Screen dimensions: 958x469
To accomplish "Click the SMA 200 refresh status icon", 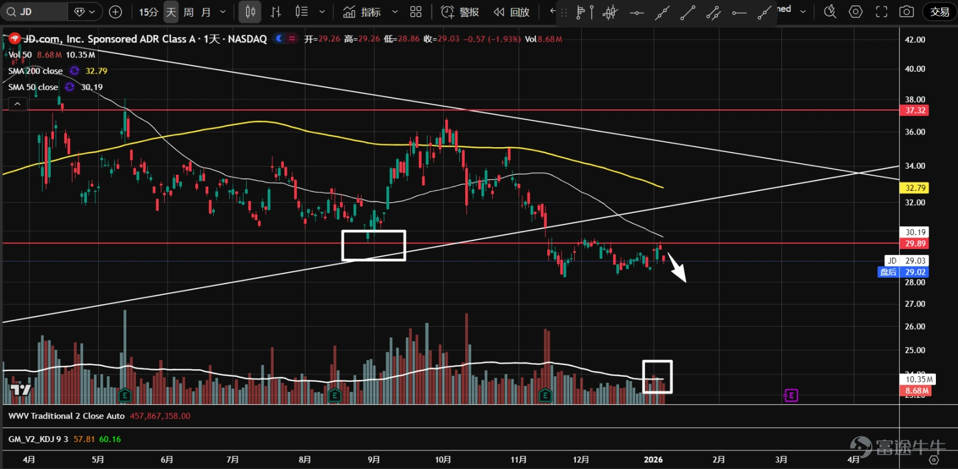I will point(74,71).
